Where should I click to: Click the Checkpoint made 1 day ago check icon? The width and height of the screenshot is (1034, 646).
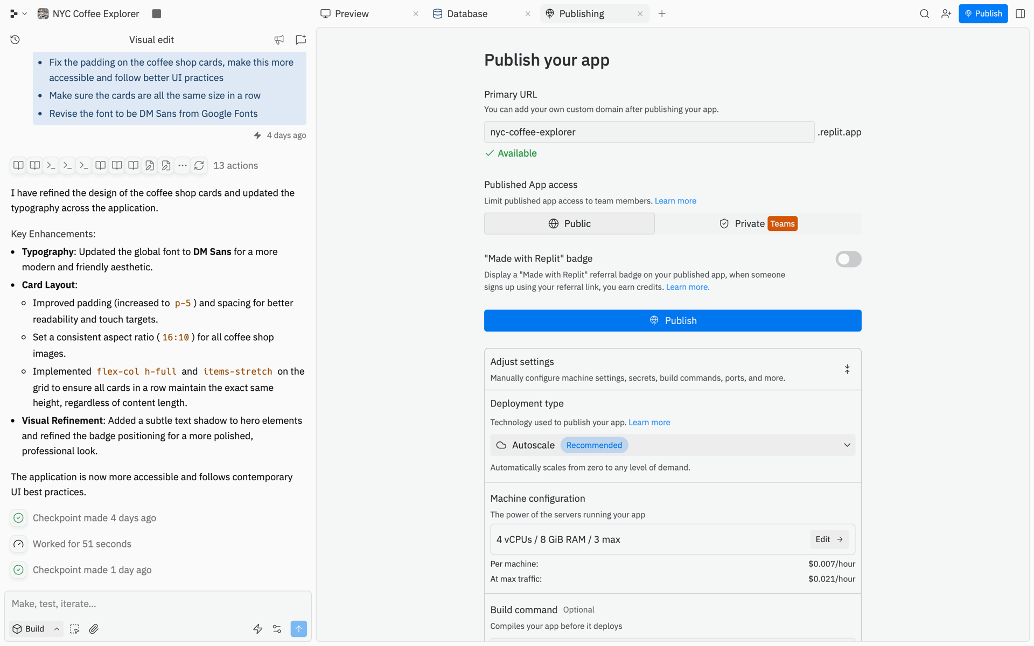19,570
